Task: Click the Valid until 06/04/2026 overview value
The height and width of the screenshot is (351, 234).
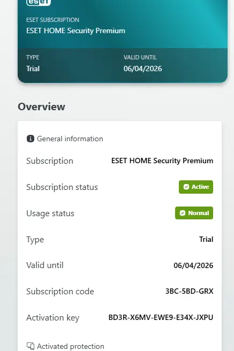Action: pos(193,265)
